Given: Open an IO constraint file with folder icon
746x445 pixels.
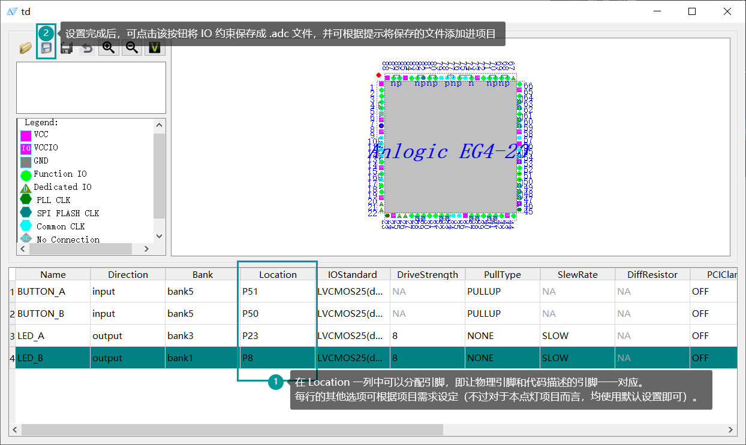Looking at the screenshot, I should (x=25, y=48).
